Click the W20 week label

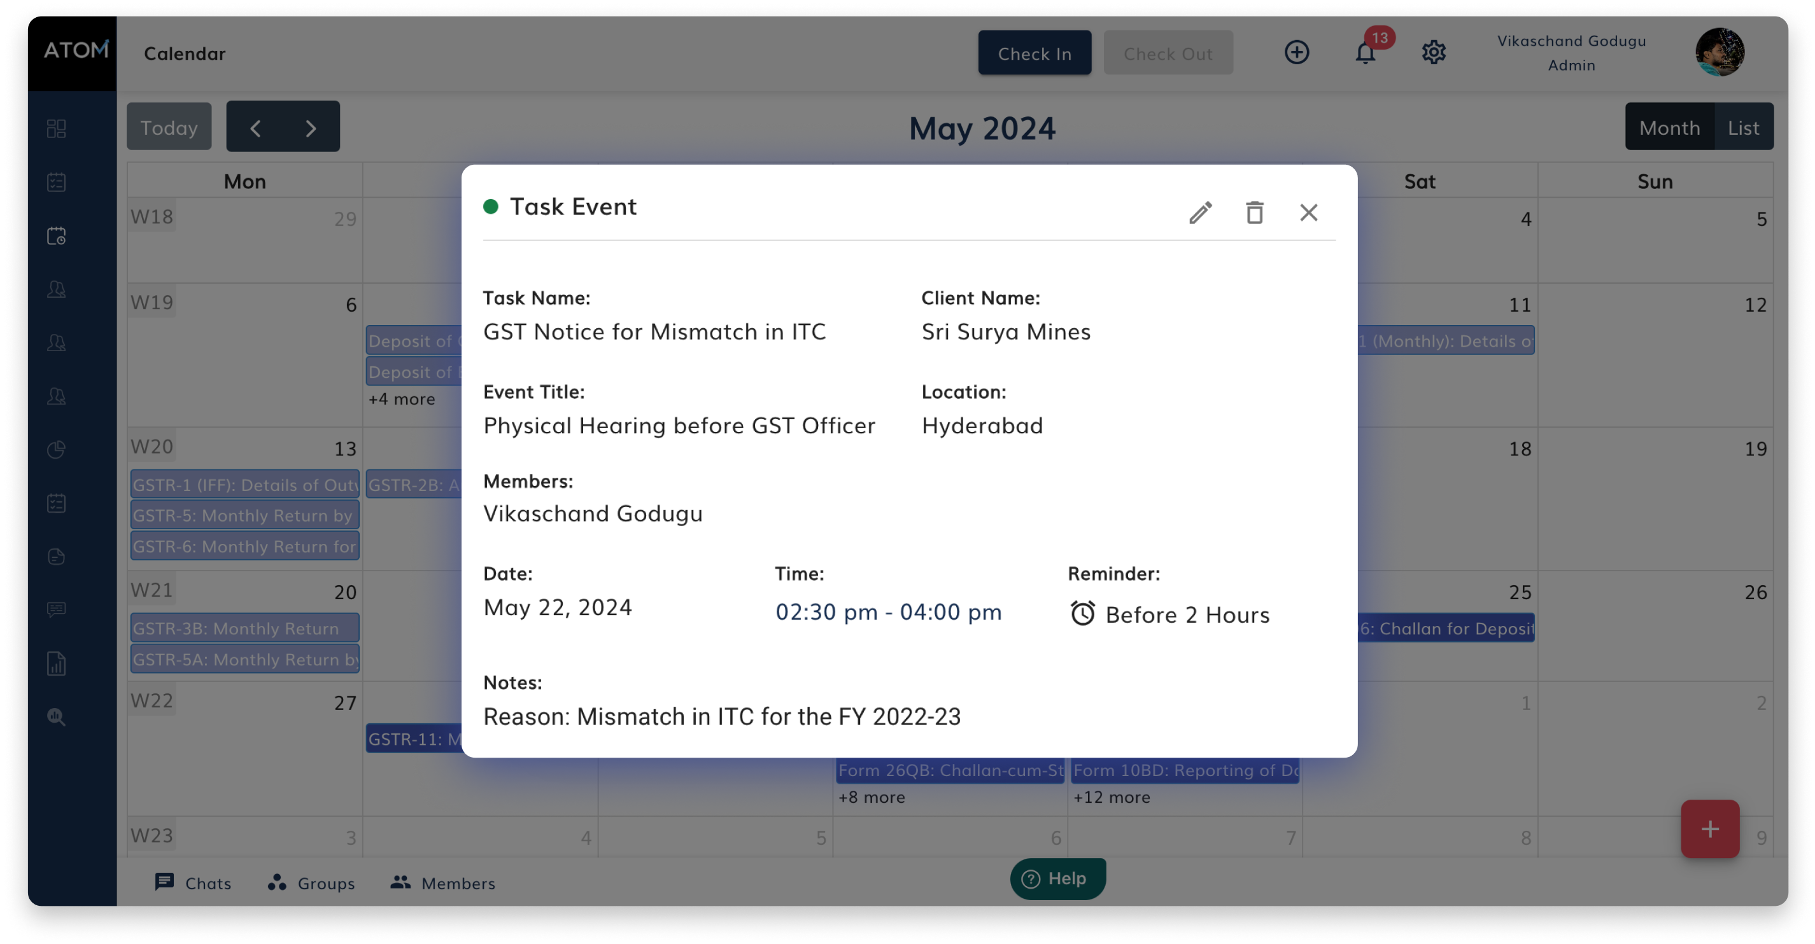[152, 447]
